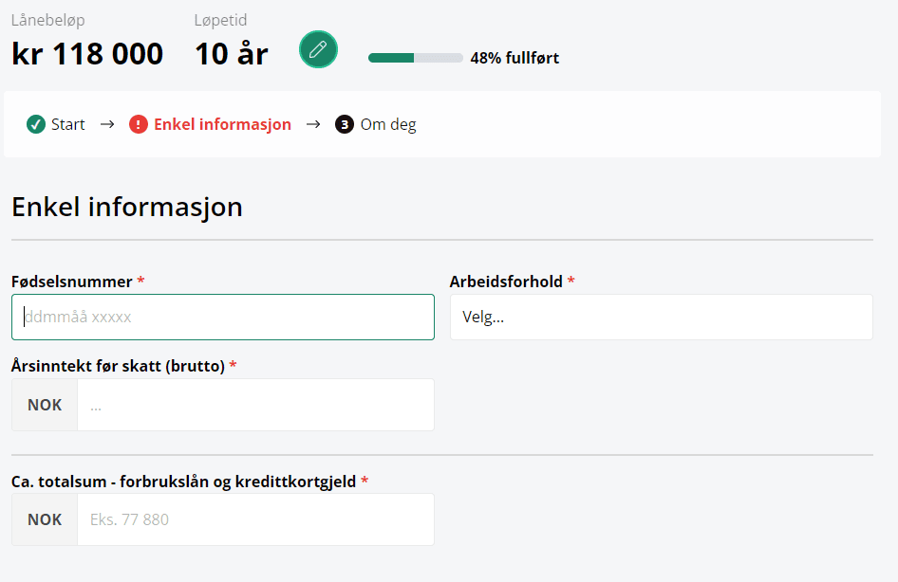The height and width of the screenshot is (582, 898).
Task: Click the red exclamation icon in the stepper
Action: [139, 124]
